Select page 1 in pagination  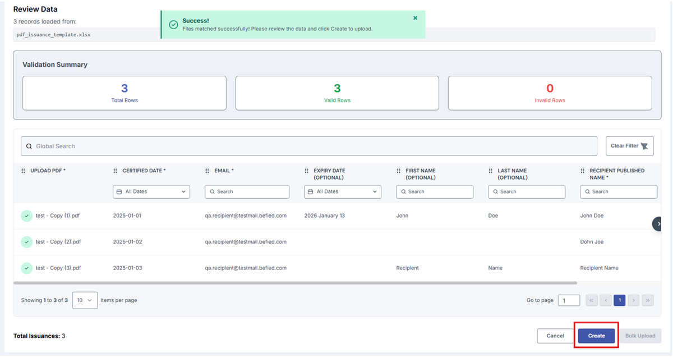pyautogui.click(x=619, y=300)
